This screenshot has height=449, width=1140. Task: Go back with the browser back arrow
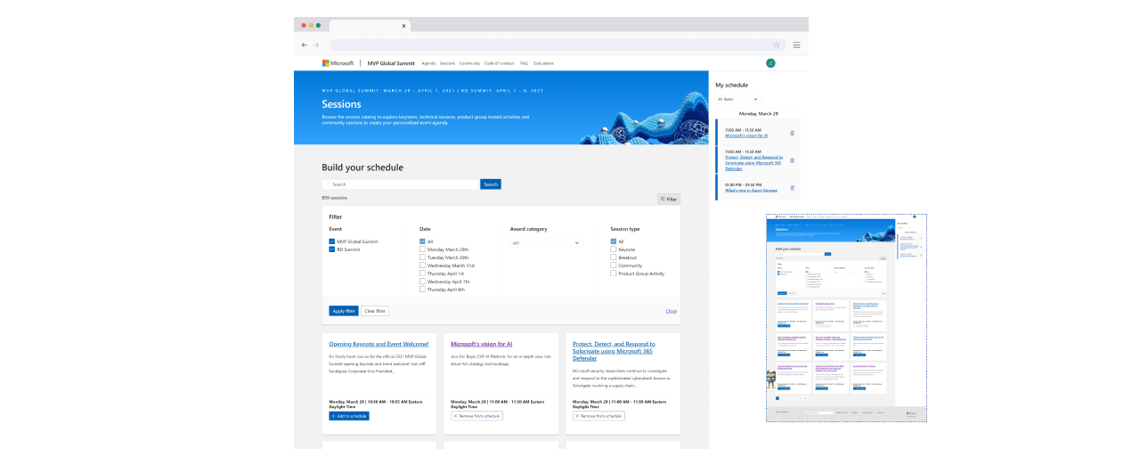tap(305, 45)
